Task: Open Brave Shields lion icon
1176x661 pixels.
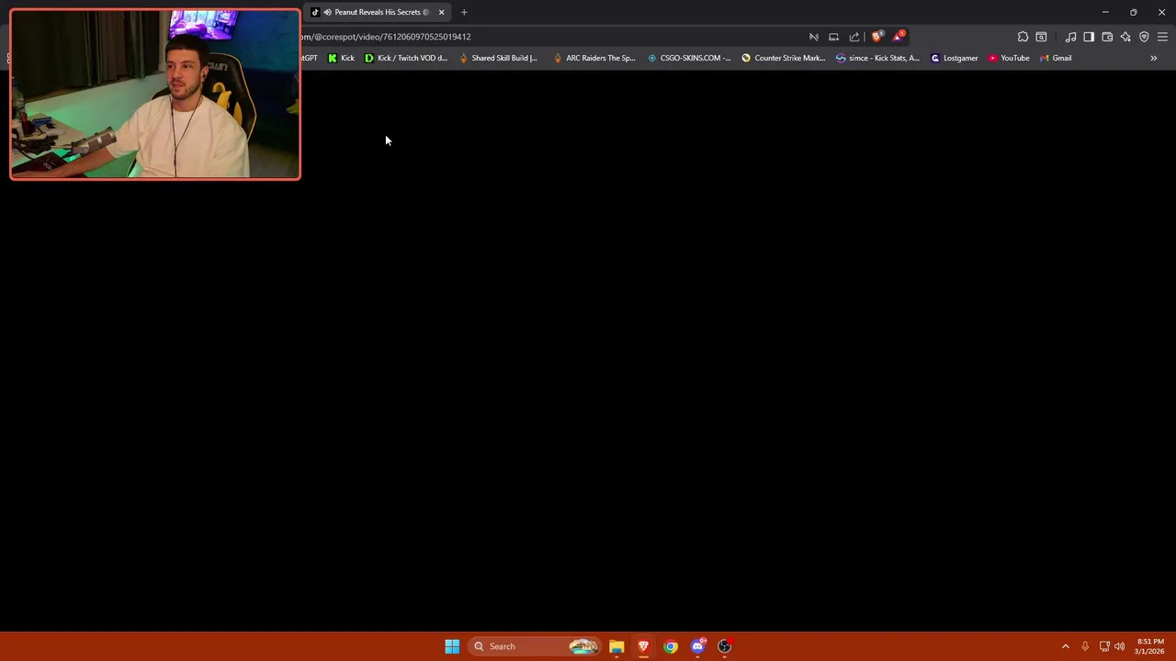Action: [877, 37]
